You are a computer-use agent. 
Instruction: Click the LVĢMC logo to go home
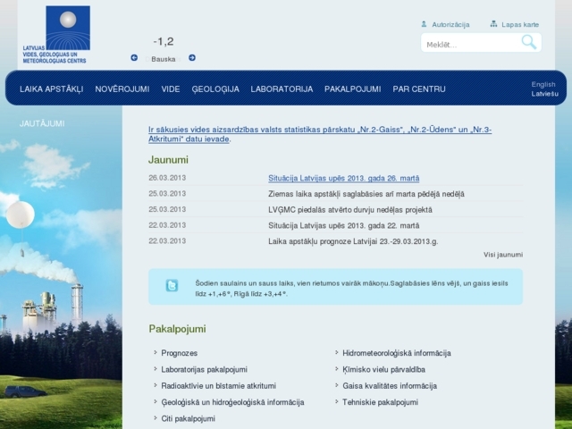coord(56,35)
